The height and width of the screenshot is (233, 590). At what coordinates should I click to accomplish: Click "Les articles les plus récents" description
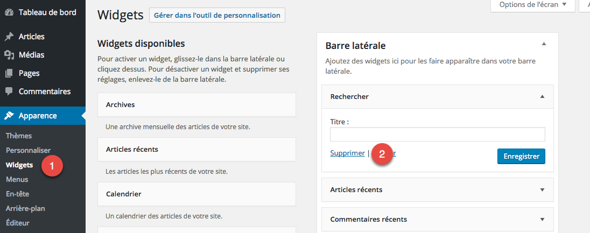point(167,172)
